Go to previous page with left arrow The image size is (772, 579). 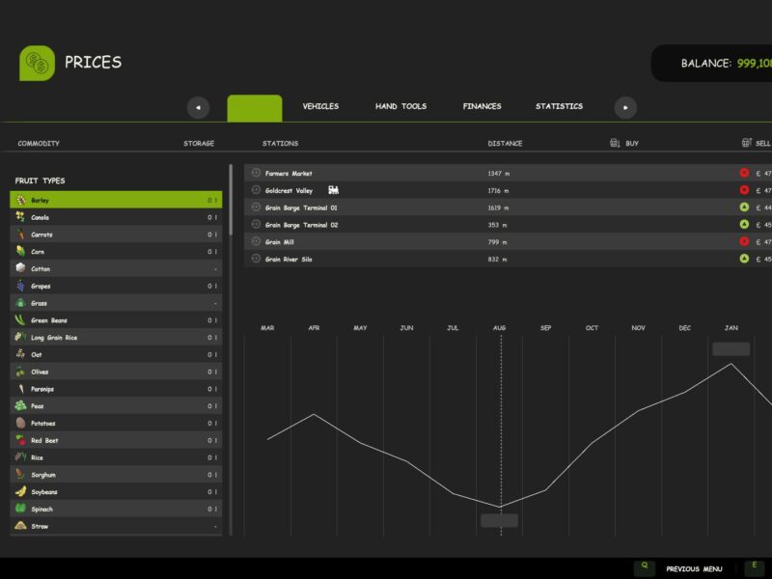pyautogui.click(x=198, y=107)
